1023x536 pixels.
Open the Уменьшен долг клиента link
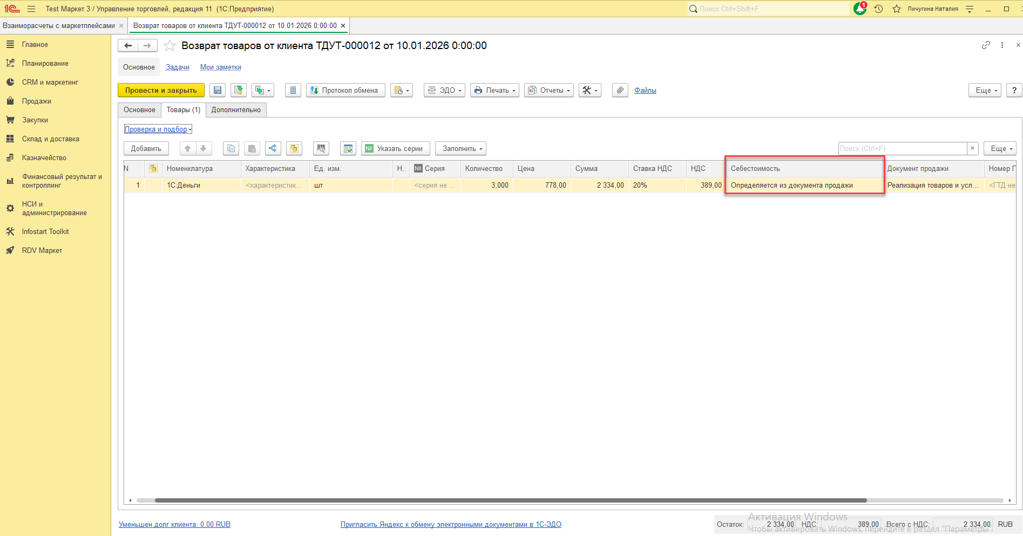pos(174,524)
